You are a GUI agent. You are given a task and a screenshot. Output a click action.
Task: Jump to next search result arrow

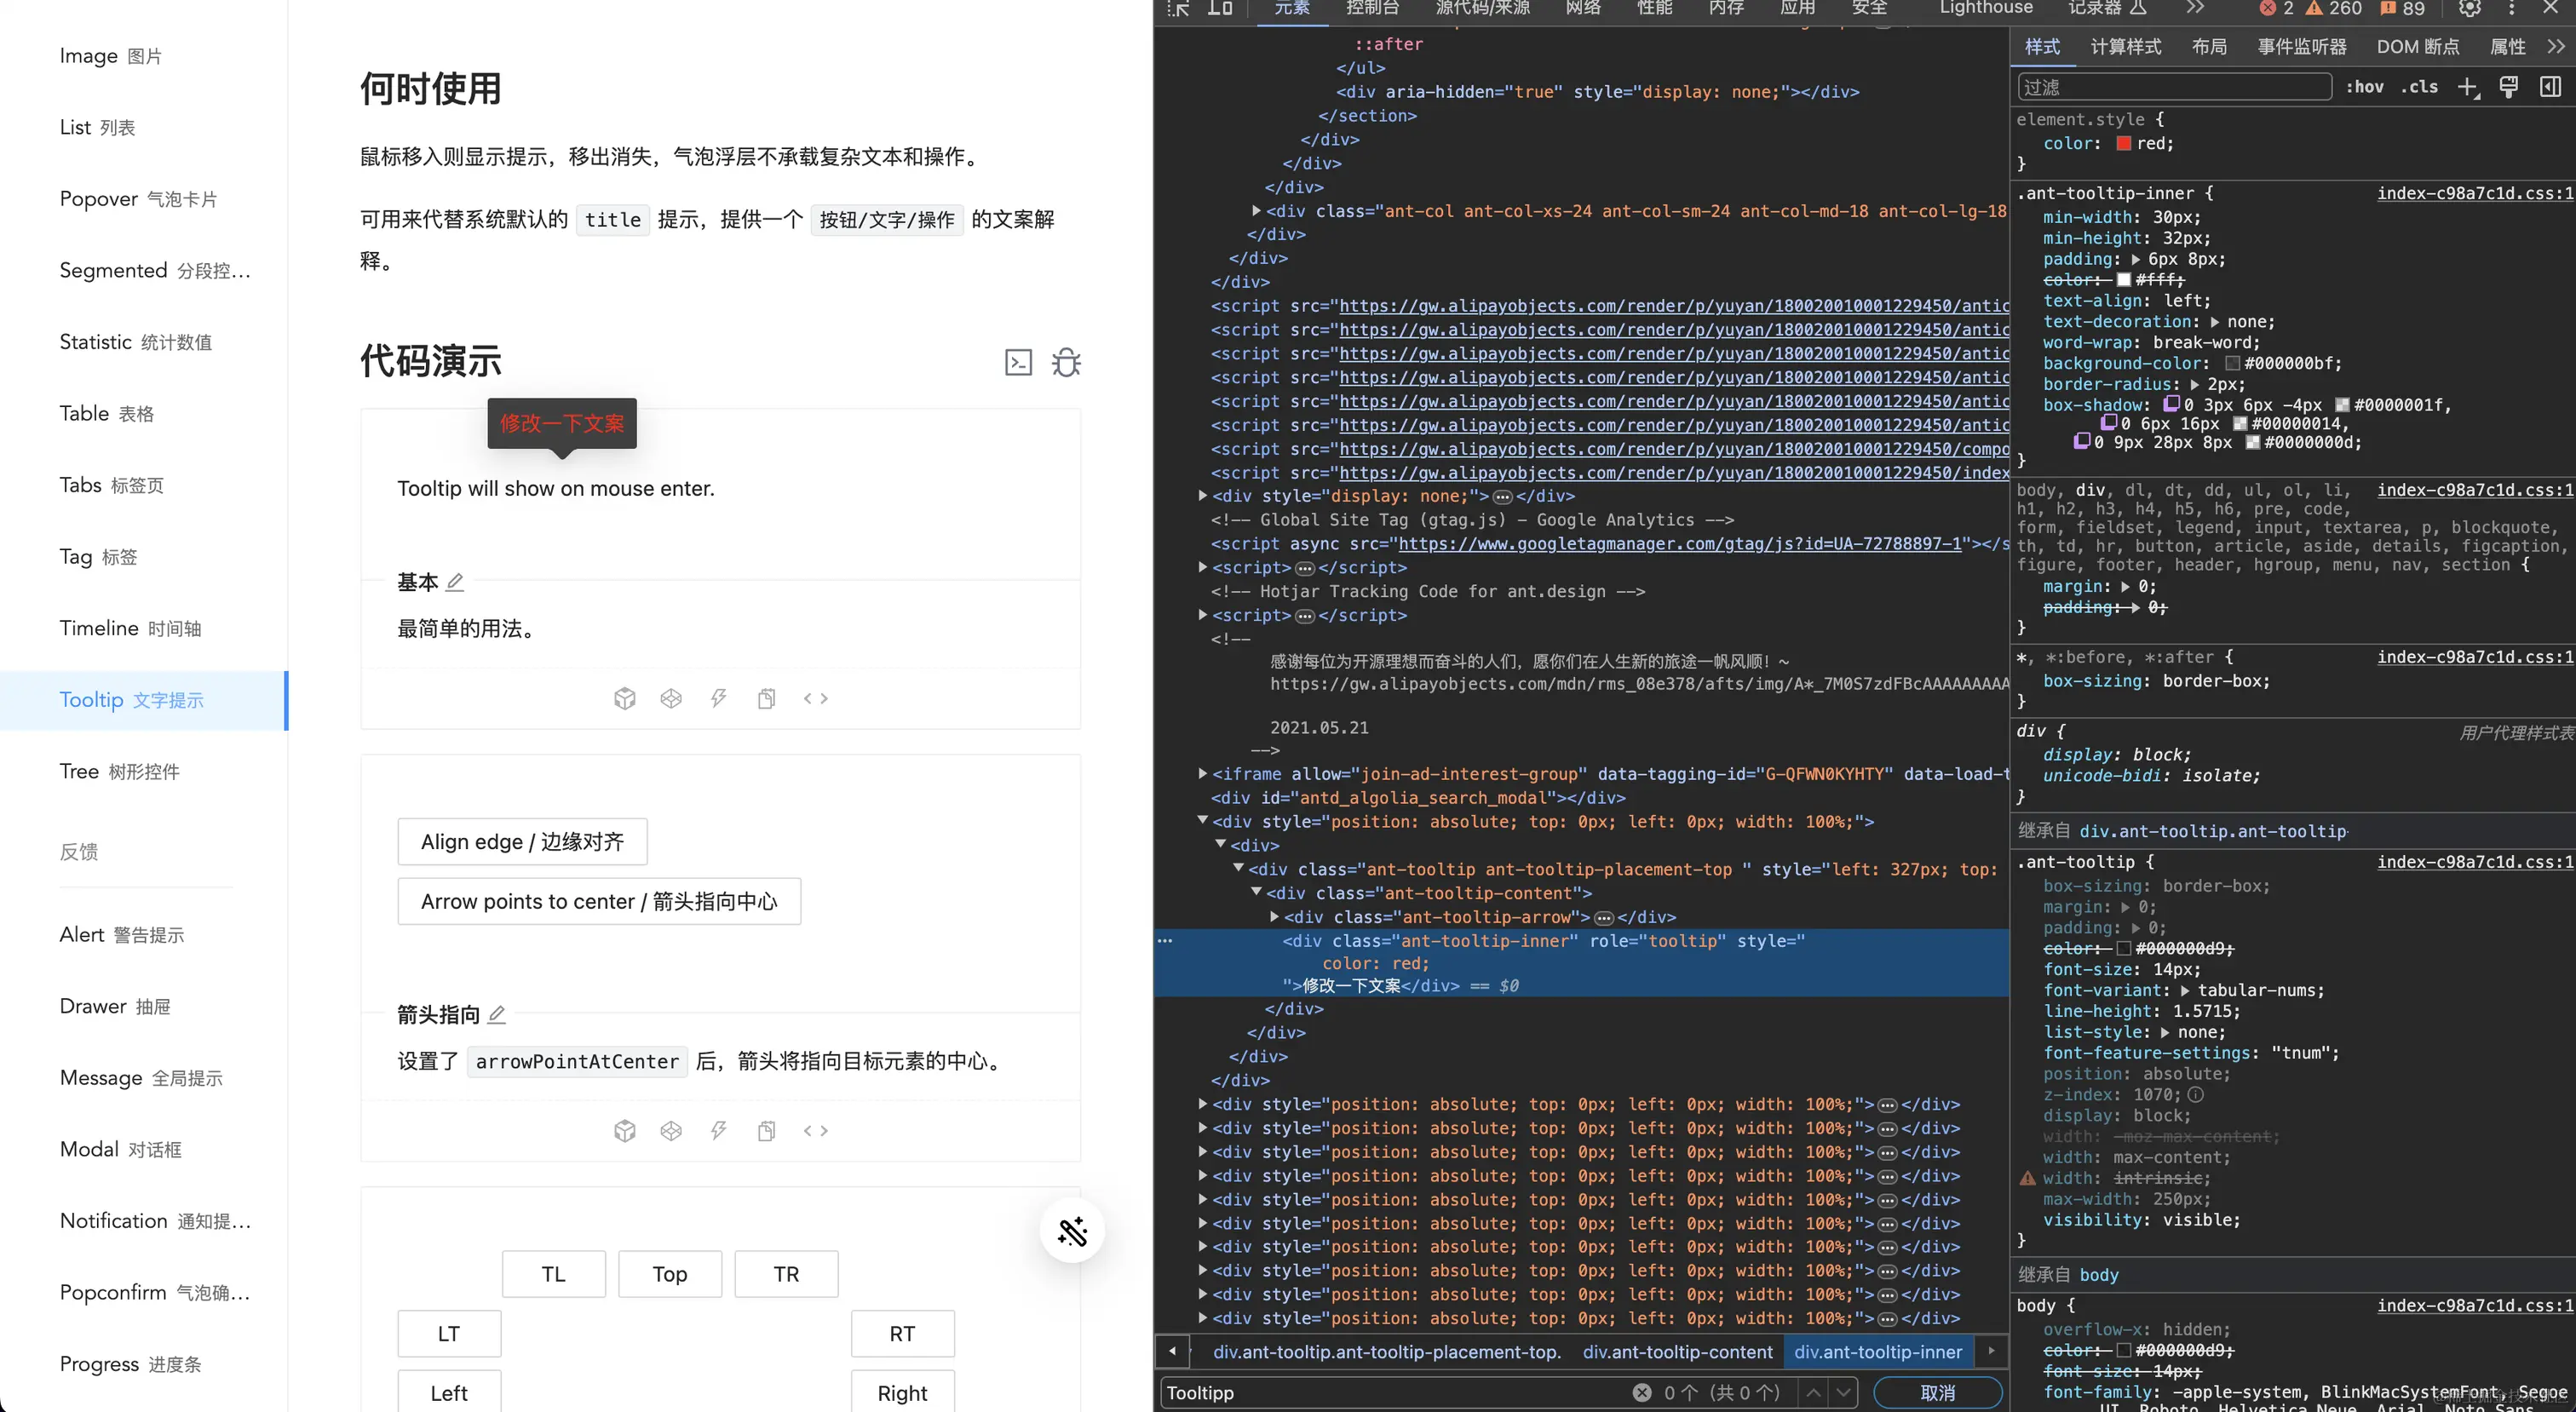coord(1843,1392)
